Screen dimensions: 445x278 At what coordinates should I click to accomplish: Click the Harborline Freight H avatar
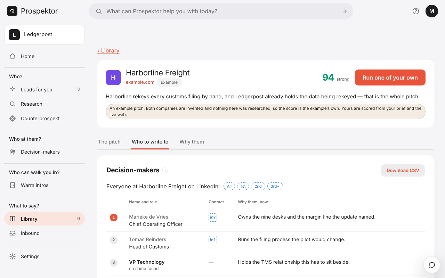click(x=113, y=77)
